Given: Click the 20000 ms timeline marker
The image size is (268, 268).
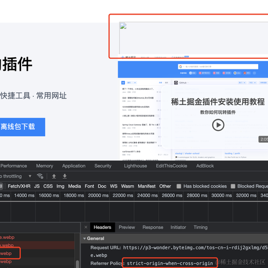Looking at the screenshot, I should point(98,195).
